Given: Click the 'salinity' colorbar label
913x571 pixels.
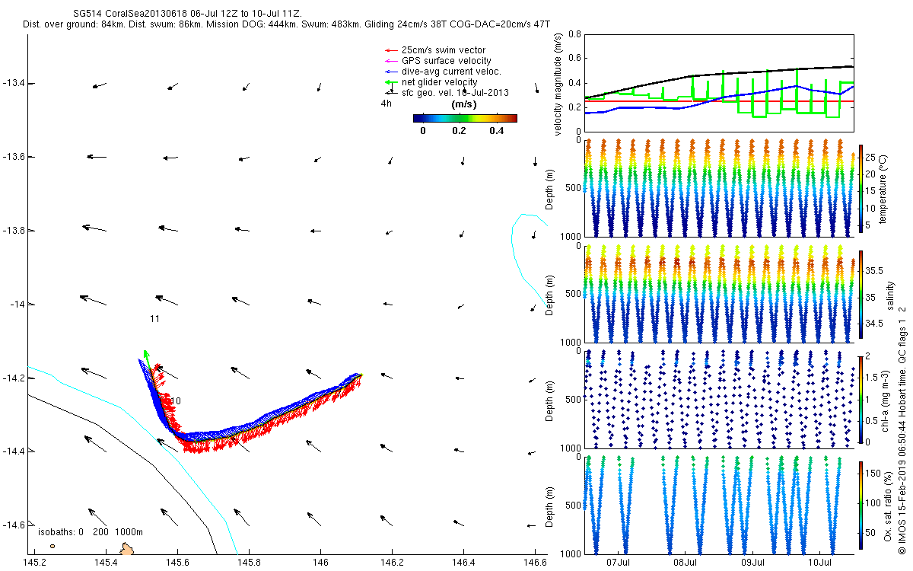Looking at the screenshot, I should [890, 295].
